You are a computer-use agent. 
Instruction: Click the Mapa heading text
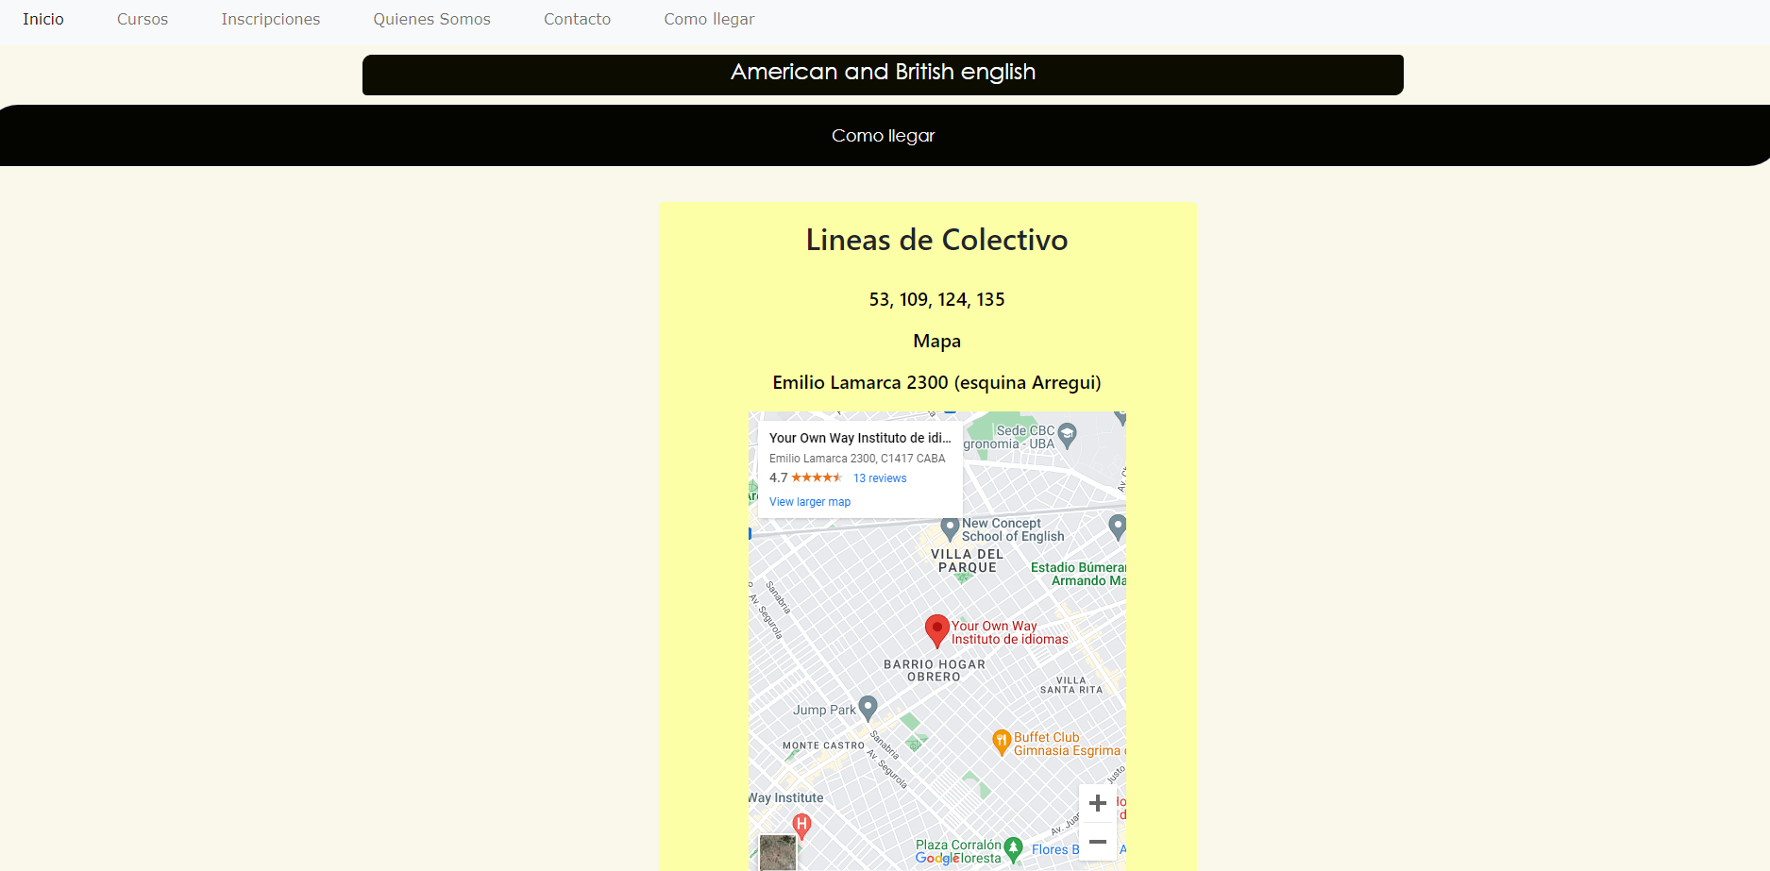point(936,341)
